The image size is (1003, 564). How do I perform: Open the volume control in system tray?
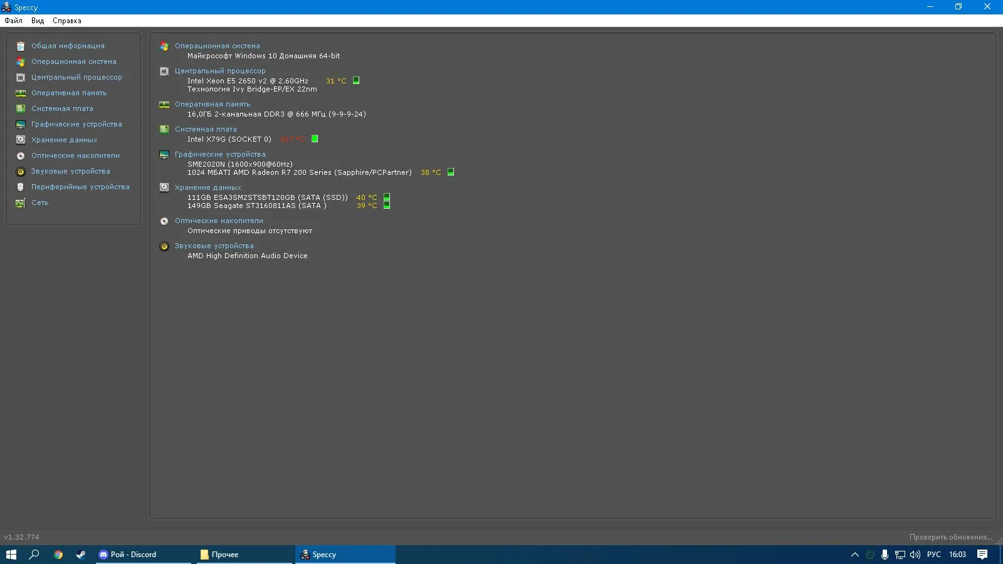[x=915, y=555]
